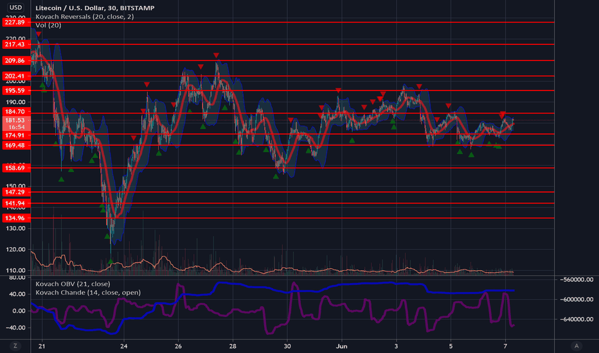This screenshot has height=353, width=599.
Task: Select the Litecoin / U.S. Dollar chart title
Action: coord(94,8)
